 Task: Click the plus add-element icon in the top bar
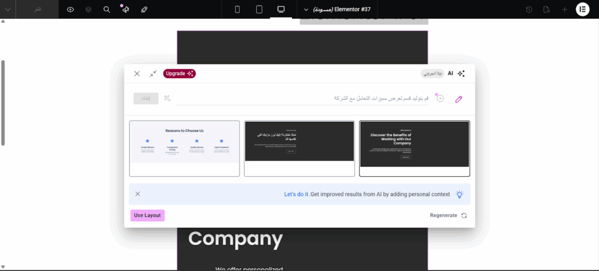(x=564, y=9)
